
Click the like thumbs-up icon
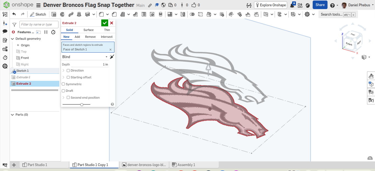click(194, 5)
